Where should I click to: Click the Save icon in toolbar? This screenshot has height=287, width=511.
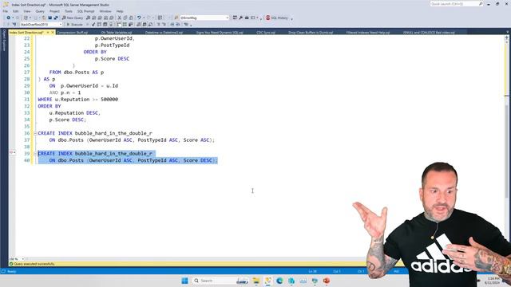pos(50,18)
